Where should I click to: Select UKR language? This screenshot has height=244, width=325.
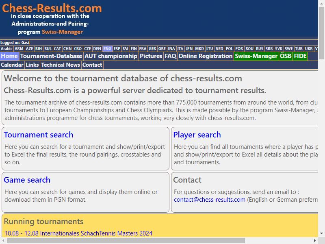(x=309, y=48)
